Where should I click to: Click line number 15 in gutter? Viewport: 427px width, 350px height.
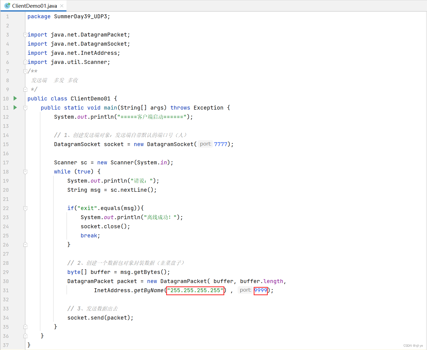pos(6,144)
